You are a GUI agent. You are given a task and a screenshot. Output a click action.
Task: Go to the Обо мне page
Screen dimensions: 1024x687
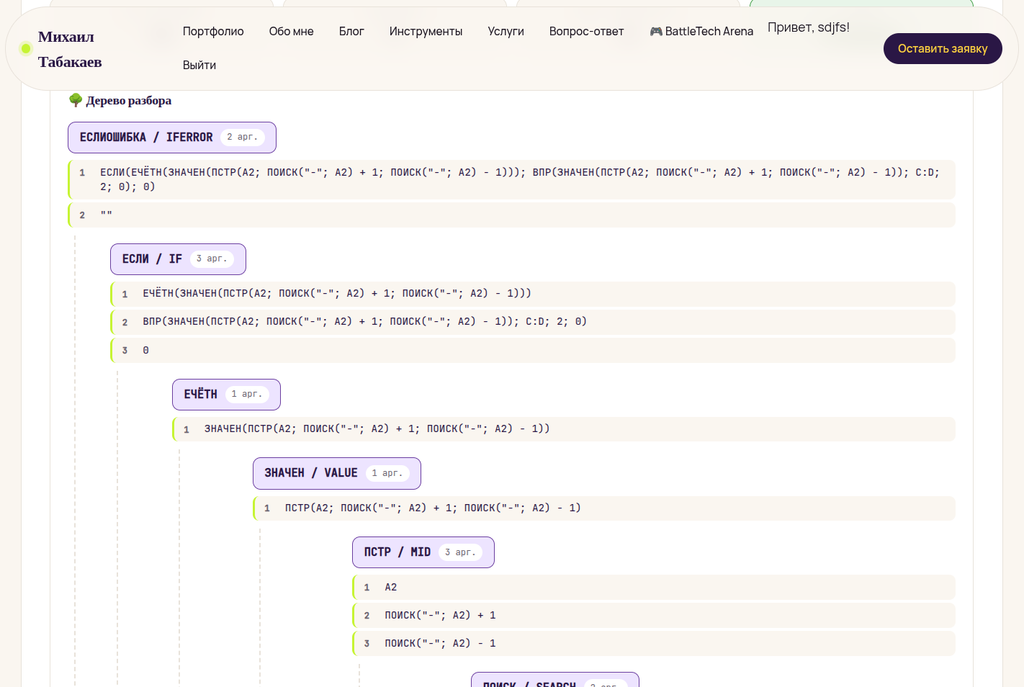(x=291, y=32)
